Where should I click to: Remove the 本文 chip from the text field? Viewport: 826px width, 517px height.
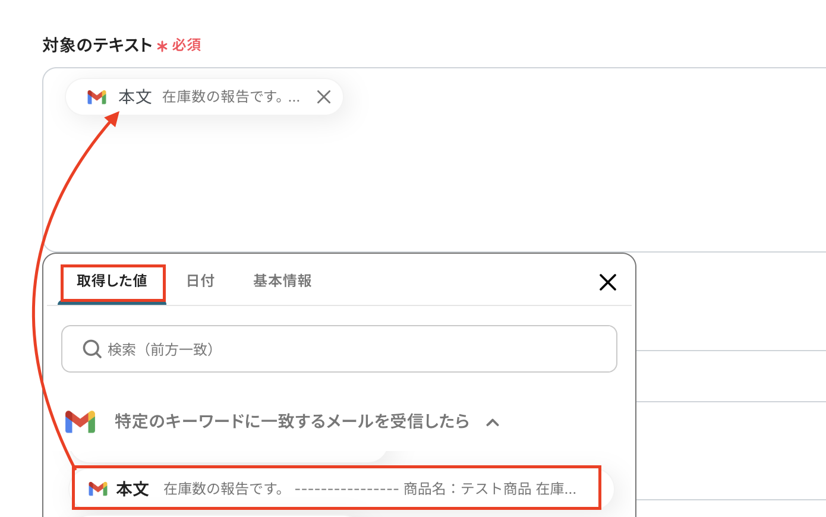[x=324, y=97]
